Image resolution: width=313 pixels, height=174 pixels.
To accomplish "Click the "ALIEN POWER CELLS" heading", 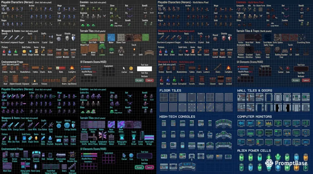I will coord(254,151).
